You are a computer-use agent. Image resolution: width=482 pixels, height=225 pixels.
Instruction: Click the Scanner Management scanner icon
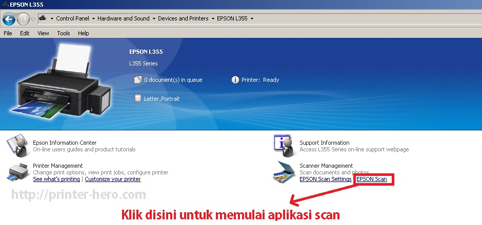(x=285, y=172)
